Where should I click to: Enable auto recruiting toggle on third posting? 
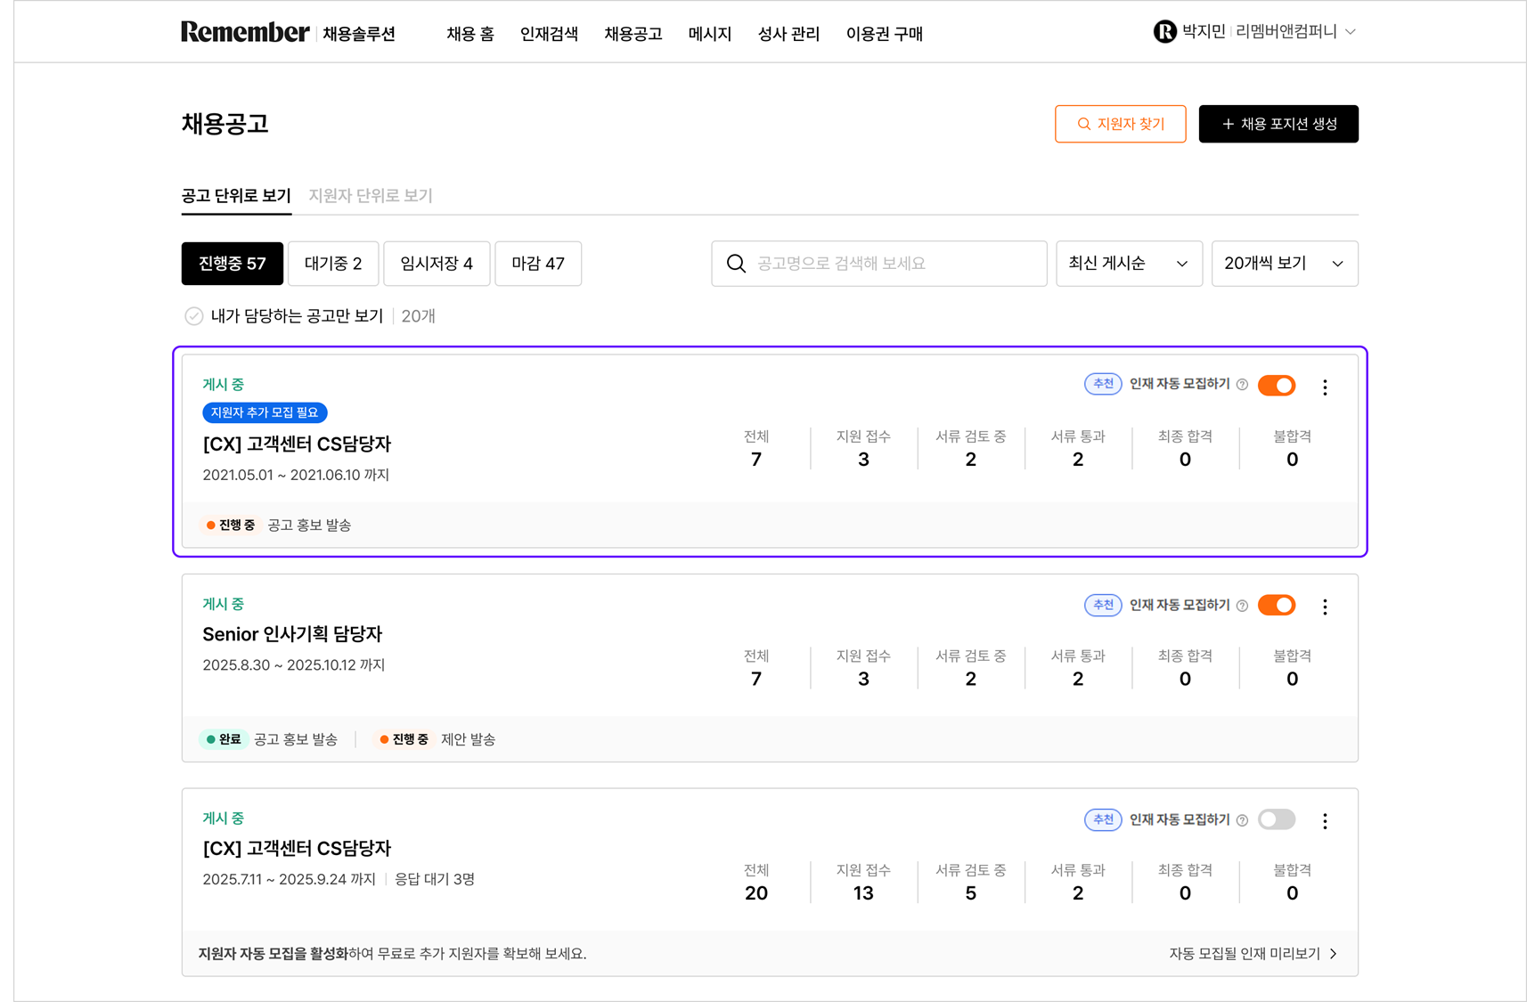click(1276, 819)
